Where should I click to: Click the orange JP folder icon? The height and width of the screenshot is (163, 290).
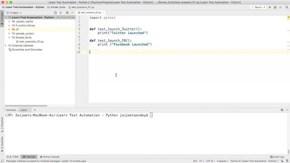[13, 29]
